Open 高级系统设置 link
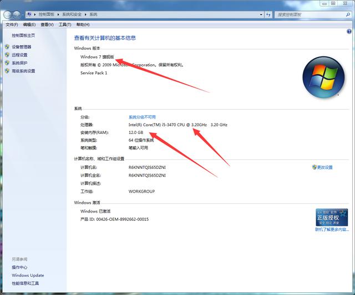Image resolution: width=355 pixels, height=295 pixels. [23, 71]
